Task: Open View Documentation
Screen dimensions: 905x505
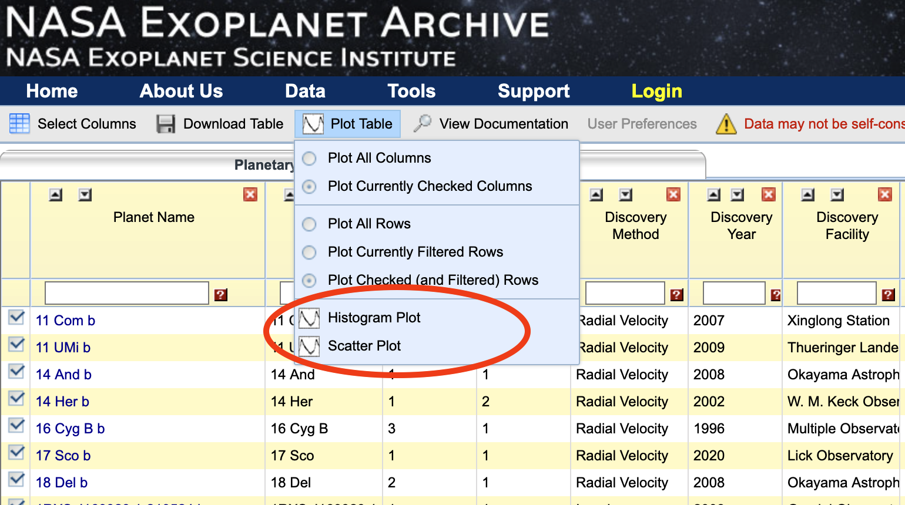Action: (x=504, y=124)
